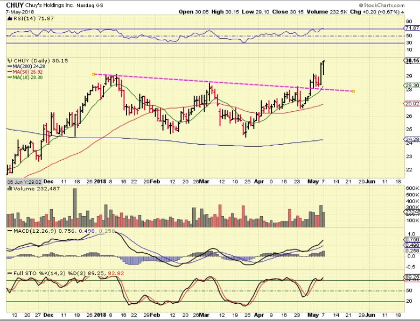The height and width of the screenshot is (321, 420).
Task: Click the Nasdaq GS exchange label
Action: 90,5
